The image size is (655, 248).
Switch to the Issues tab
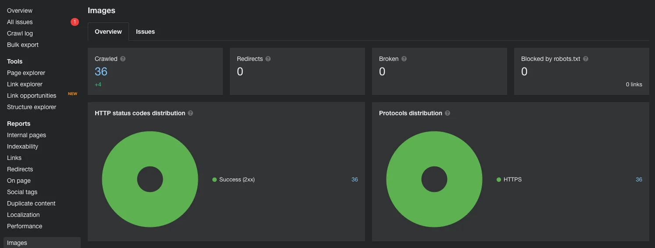click(x=145, y=32)
